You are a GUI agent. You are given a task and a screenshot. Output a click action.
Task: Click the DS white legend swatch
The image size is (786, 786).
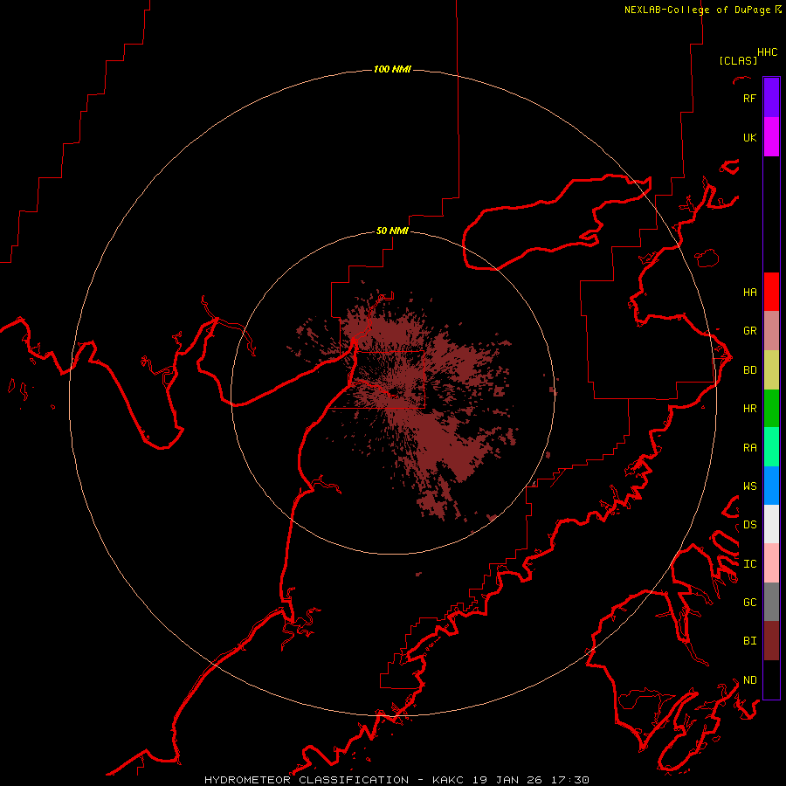point(771,524)
